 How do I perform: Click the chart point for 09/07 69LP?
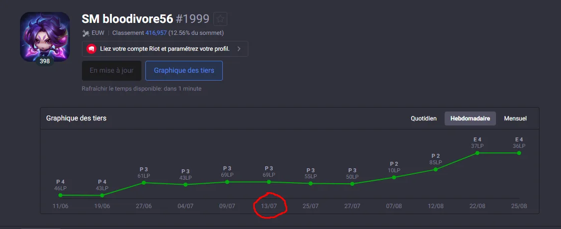point(227,182)
